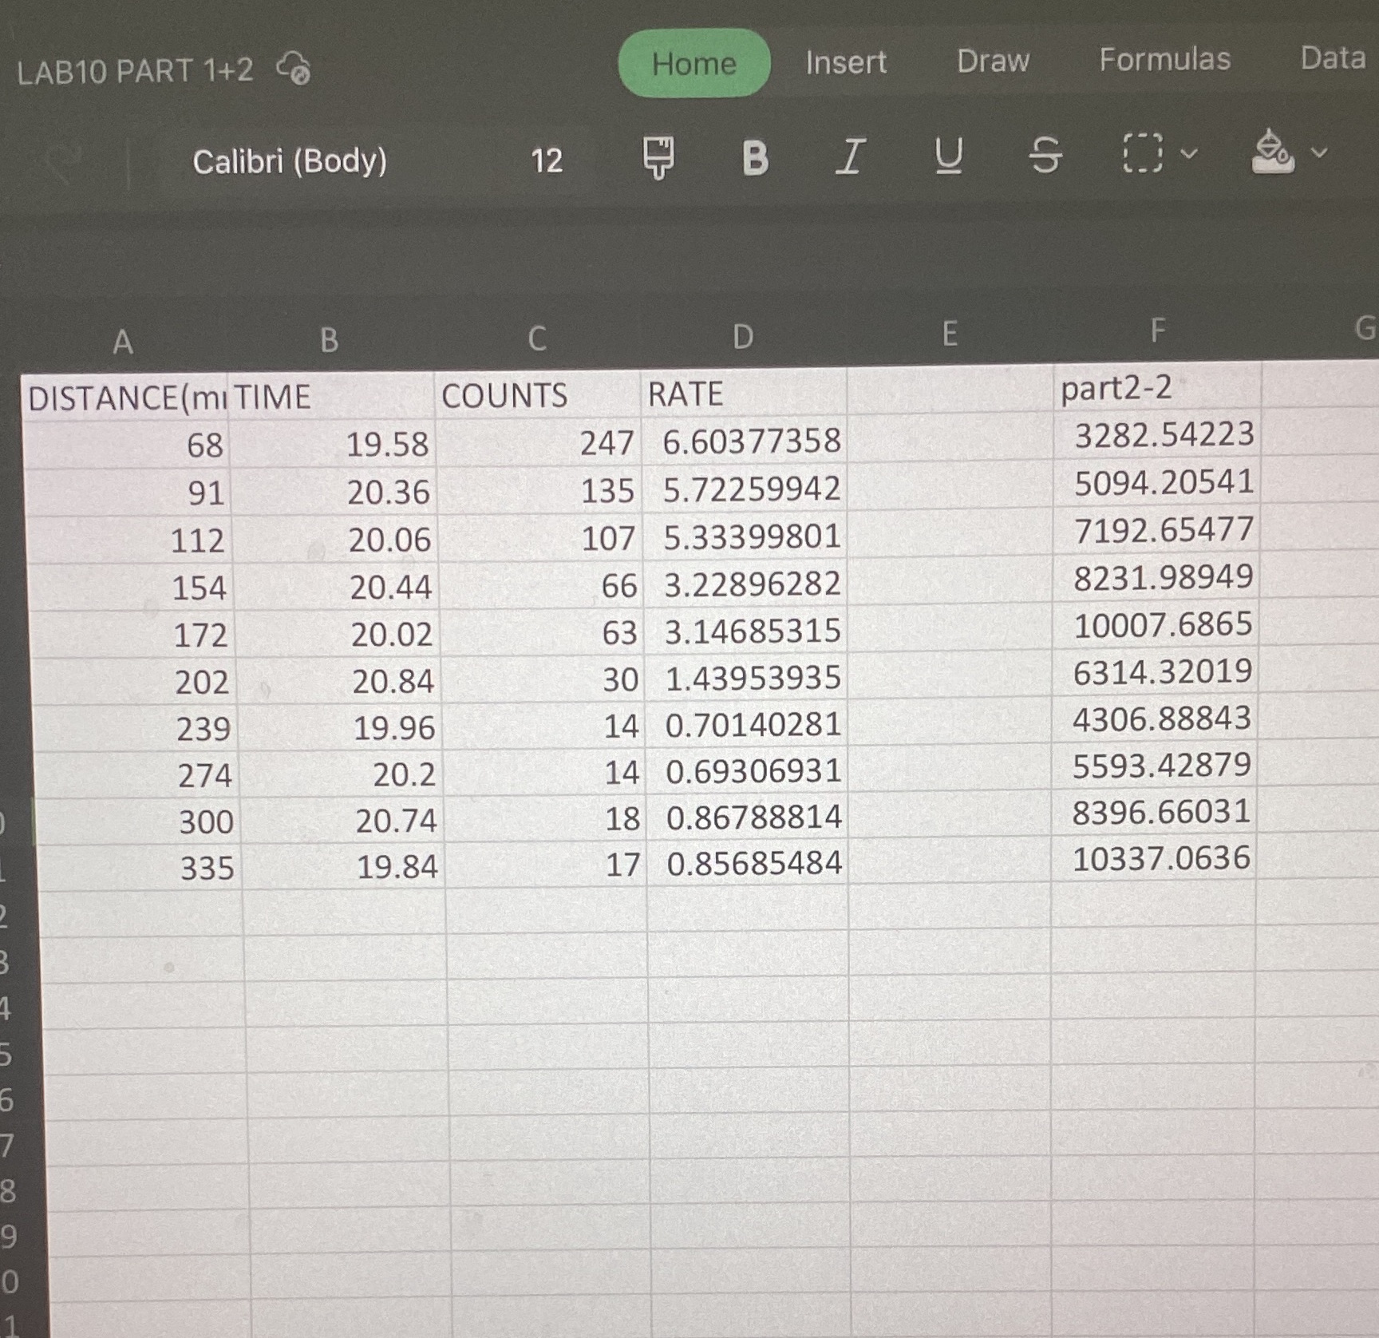
Task: Open the Calibri (Body) font dropdown
Action: pyautogui.click(x=290, y=161)
